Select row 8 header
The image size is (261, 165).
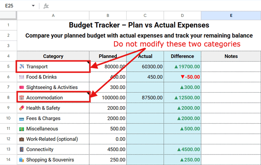[x=8, y=97]
